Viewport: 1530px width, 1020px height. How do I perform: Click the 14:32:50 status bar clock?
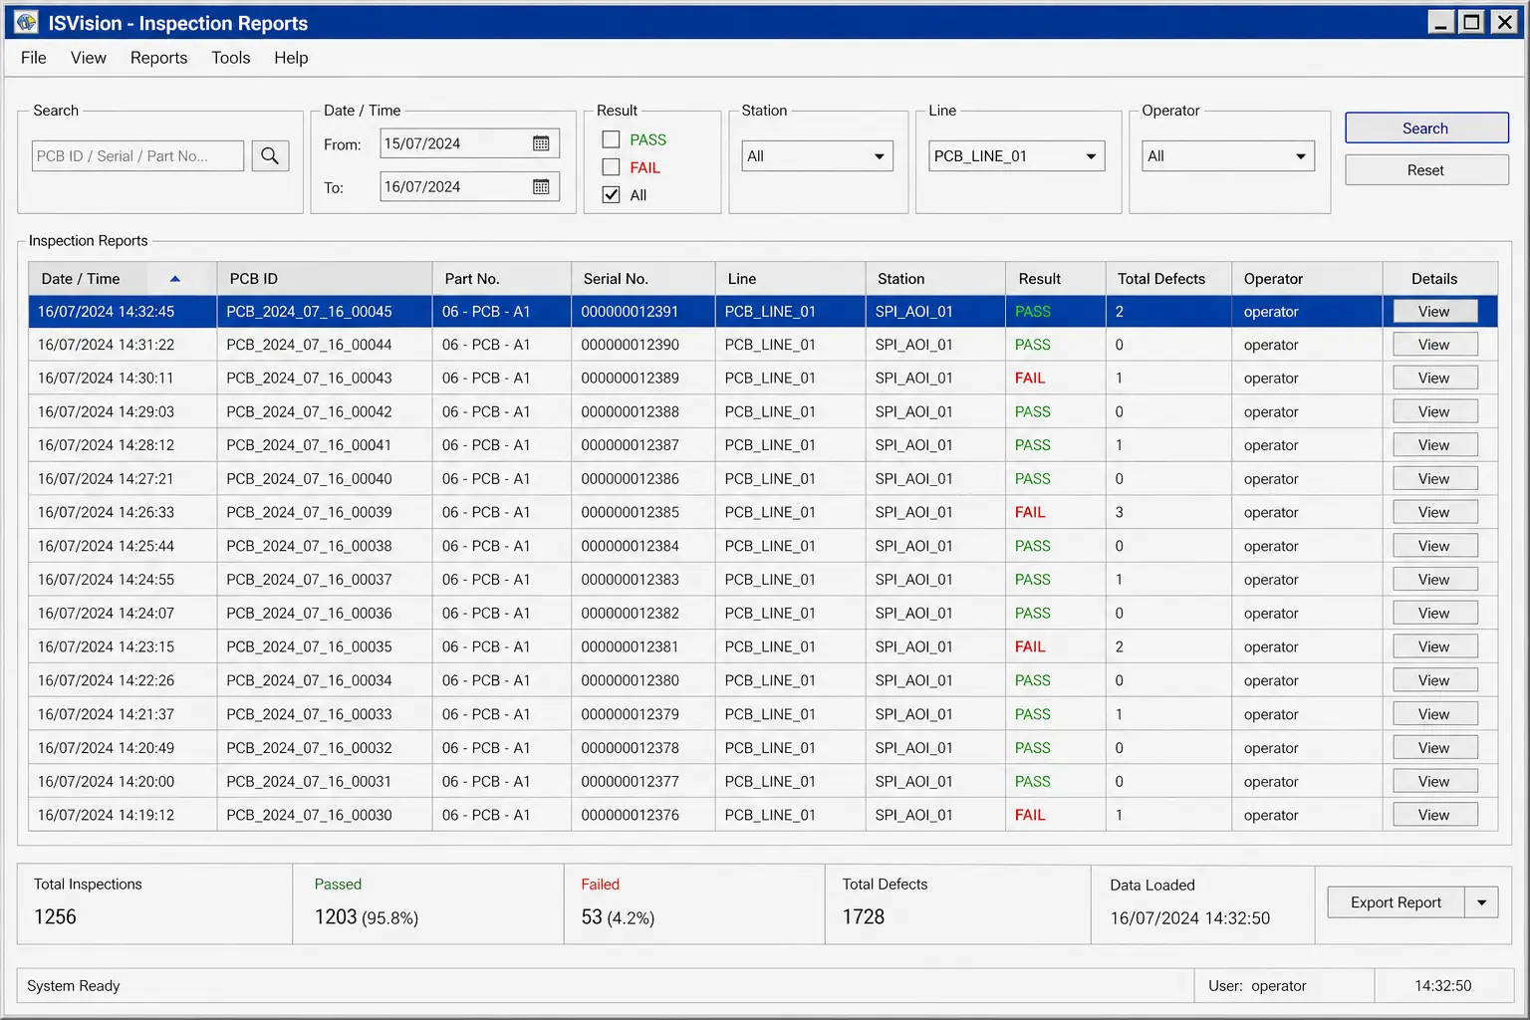[x=1443, y=986]
